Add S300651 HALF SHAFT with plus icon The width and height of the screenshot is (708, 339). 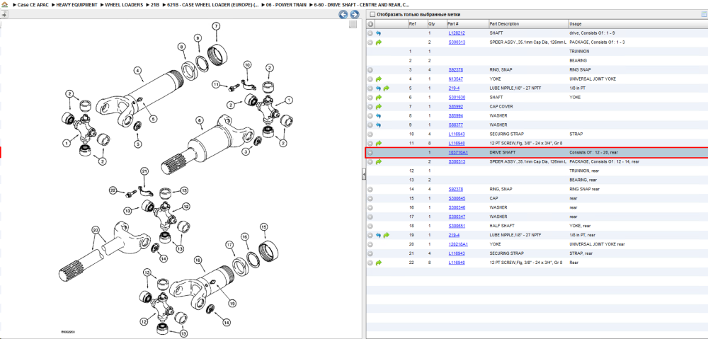[x=370, y=226]
